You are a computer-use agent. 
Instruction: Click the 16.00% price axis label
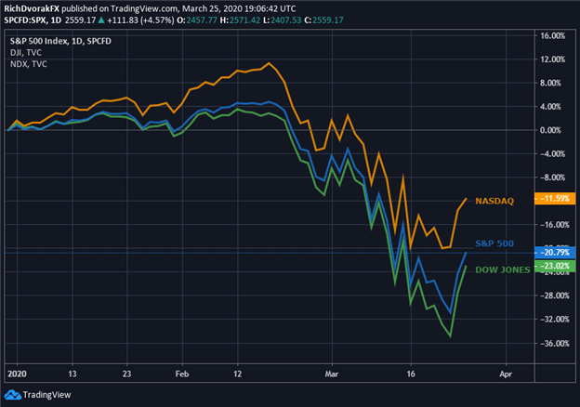point(553,36)
